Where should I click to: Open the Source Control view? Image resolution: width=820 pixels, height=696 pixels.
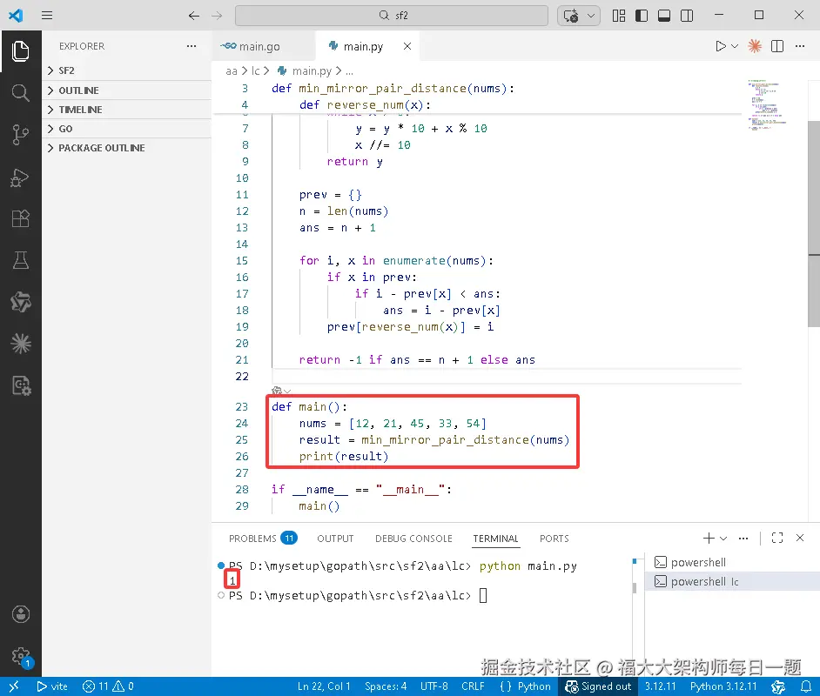(x=20, y=135)
